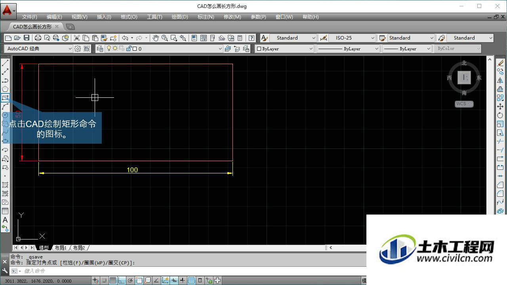Switch to the 布局2 layout tab
This screenshot has height=285, width=507.
pyautogui.click(x=79, y=248)
